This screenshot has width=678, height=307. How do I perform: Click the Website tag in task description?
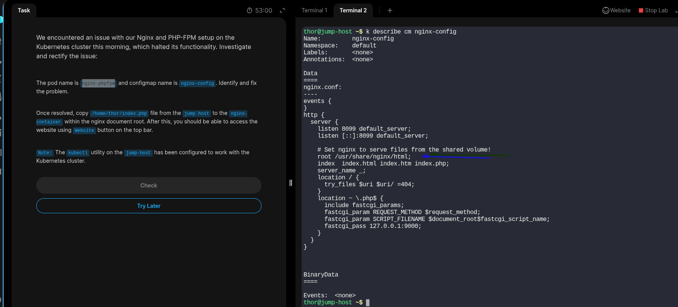pos(84,130)
